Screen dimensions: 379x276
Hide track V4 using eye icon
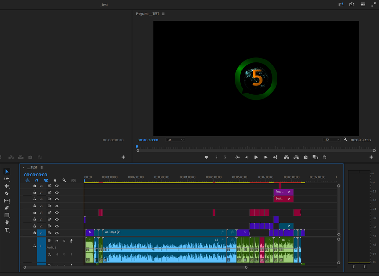click(x=57, y=213)
